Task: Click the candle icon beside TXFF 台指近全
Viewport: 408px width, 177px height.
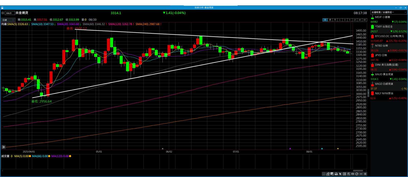Action: 372,27
